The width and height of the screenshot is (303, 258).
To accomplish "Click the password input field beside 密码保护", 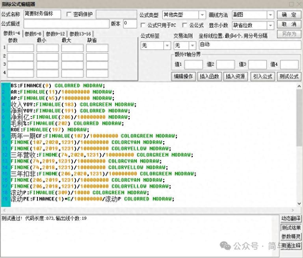I will coord(116,14).
